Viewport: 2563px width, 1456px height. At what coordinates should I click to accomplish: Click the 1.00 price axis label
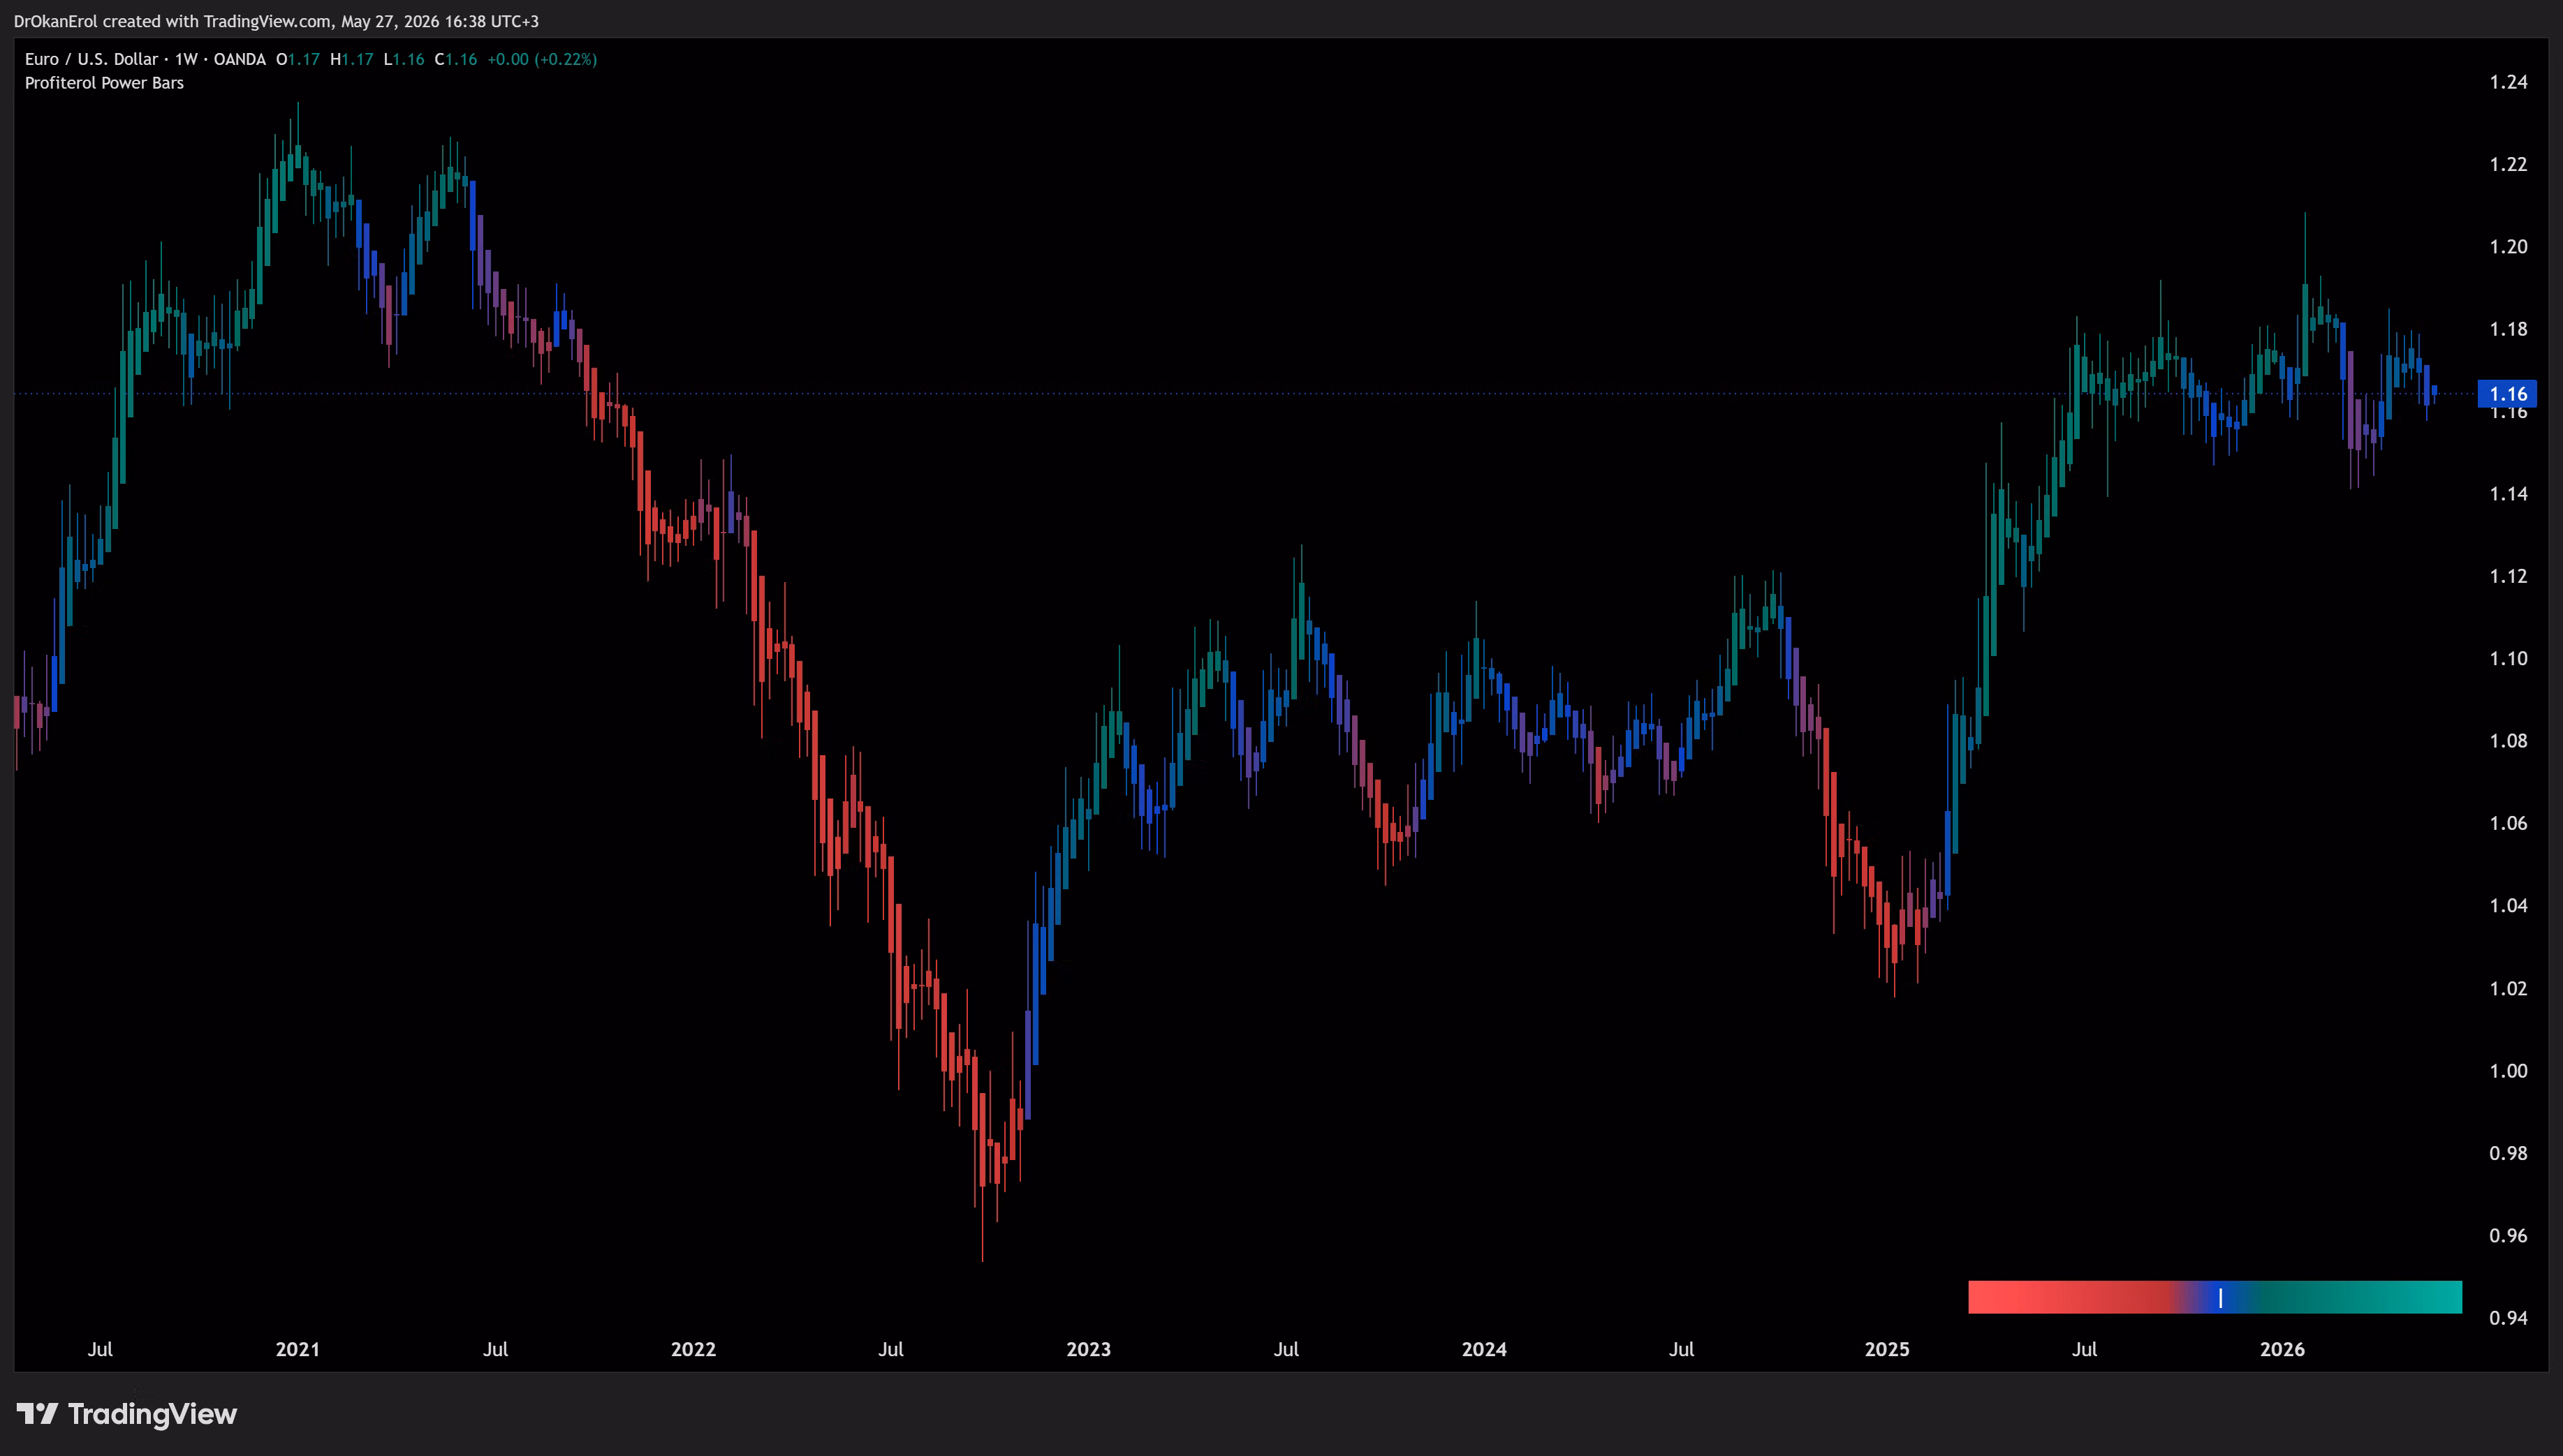click(x=2508, y=1071)
